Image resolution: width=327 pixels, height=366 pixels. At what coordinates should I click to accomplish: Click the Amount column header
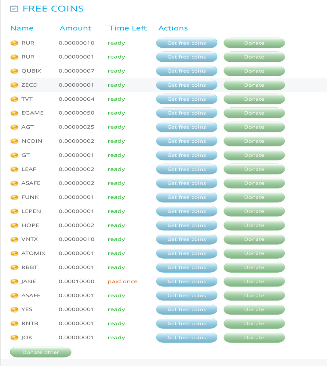[x=75, y=28]
